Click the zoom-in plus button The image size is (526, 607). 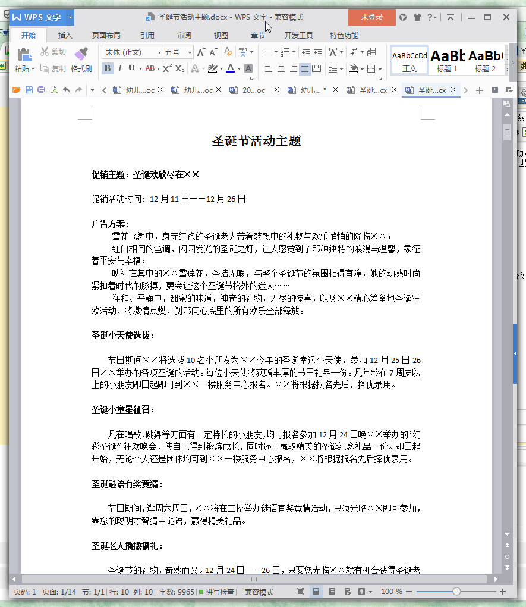tap(503, 592)
